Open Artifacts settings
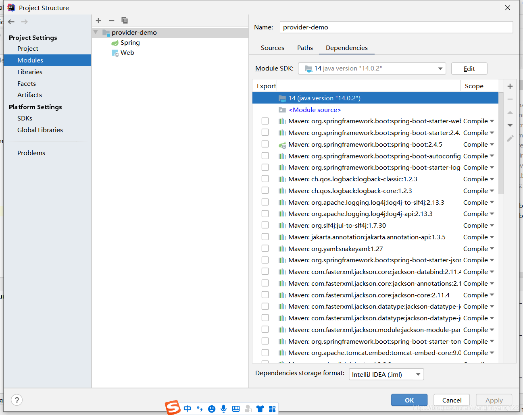This screenshot has width=523, height=415. point(29,95)
